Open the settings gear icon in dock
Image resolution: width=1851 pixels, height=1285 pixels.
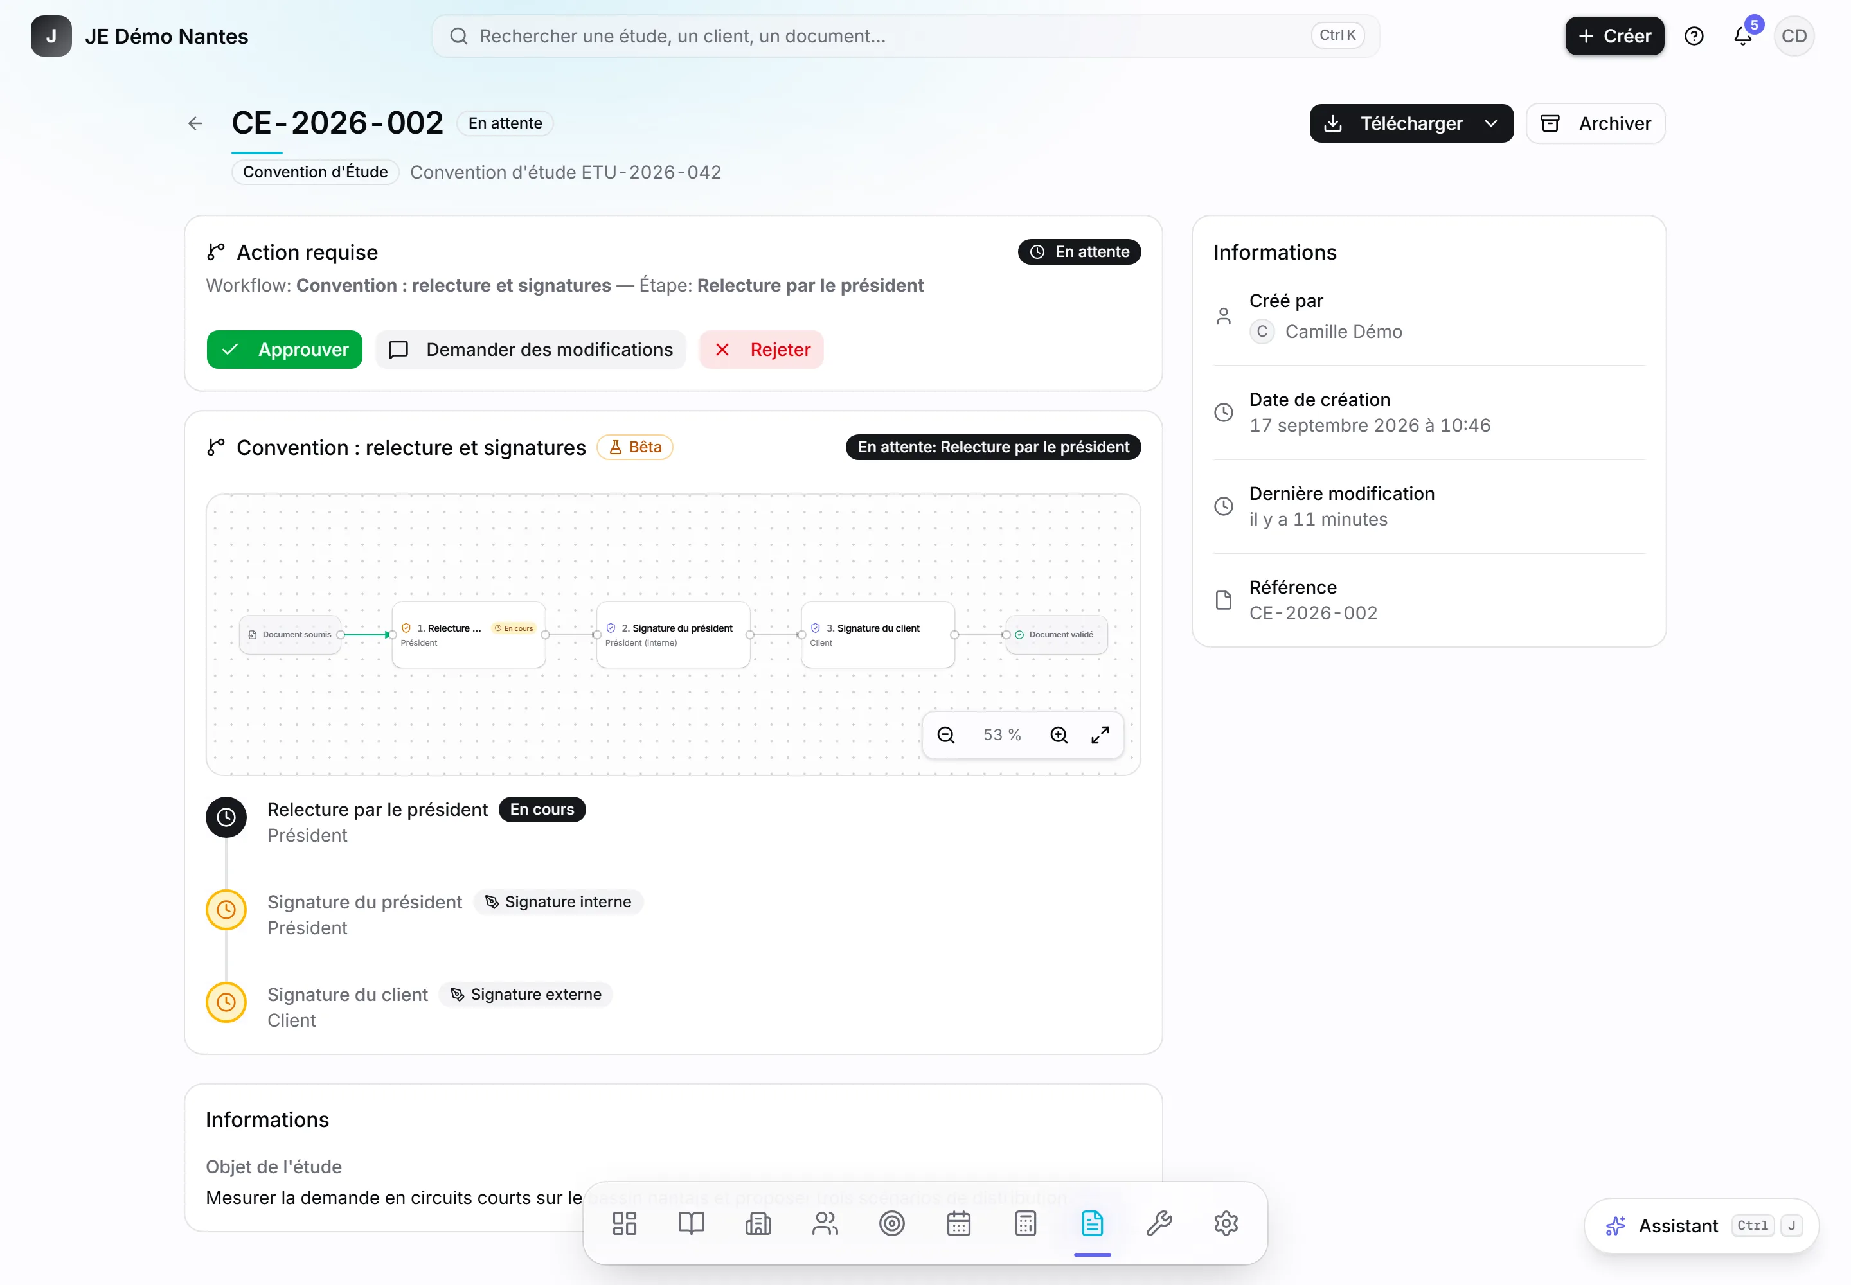[1226, 1224]
